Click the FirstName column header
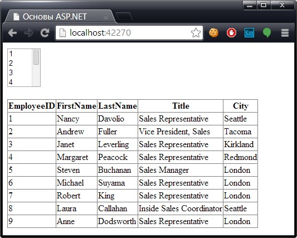 pos(76,106)
